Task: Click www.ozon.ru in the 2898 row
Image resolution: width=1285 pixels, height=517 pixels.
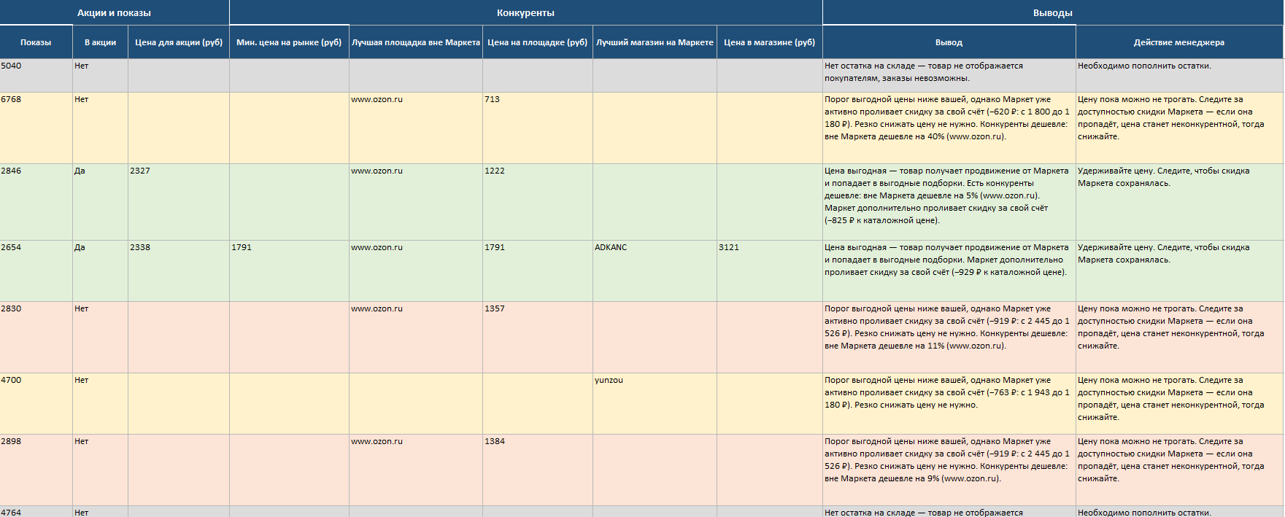Action: (x=416, y=470)
